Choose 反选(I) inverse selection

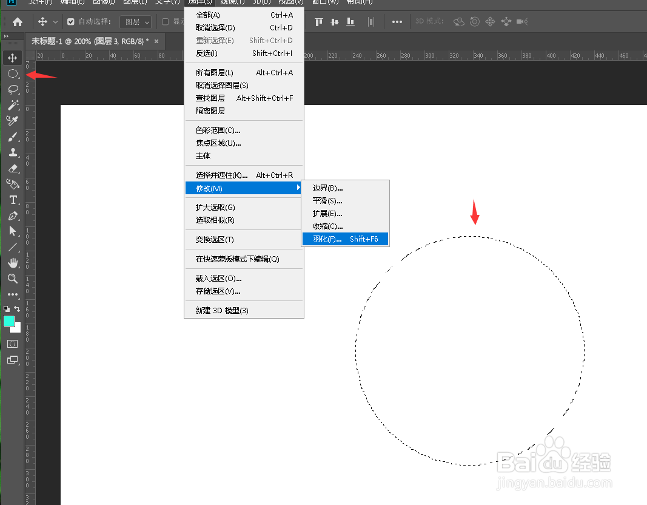[244, 53]
